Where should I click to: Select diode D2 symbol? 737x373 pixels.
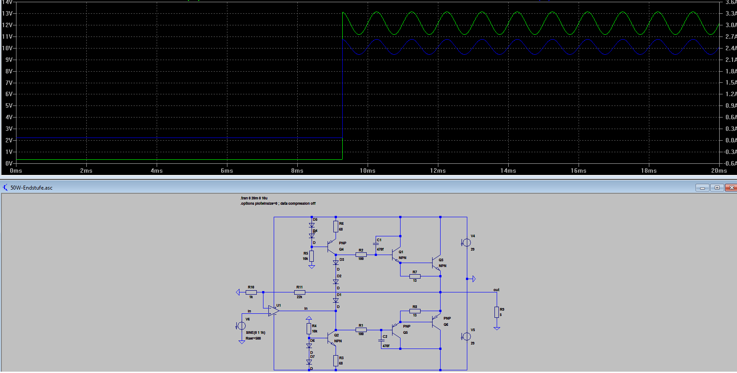[x=336, y=282]
